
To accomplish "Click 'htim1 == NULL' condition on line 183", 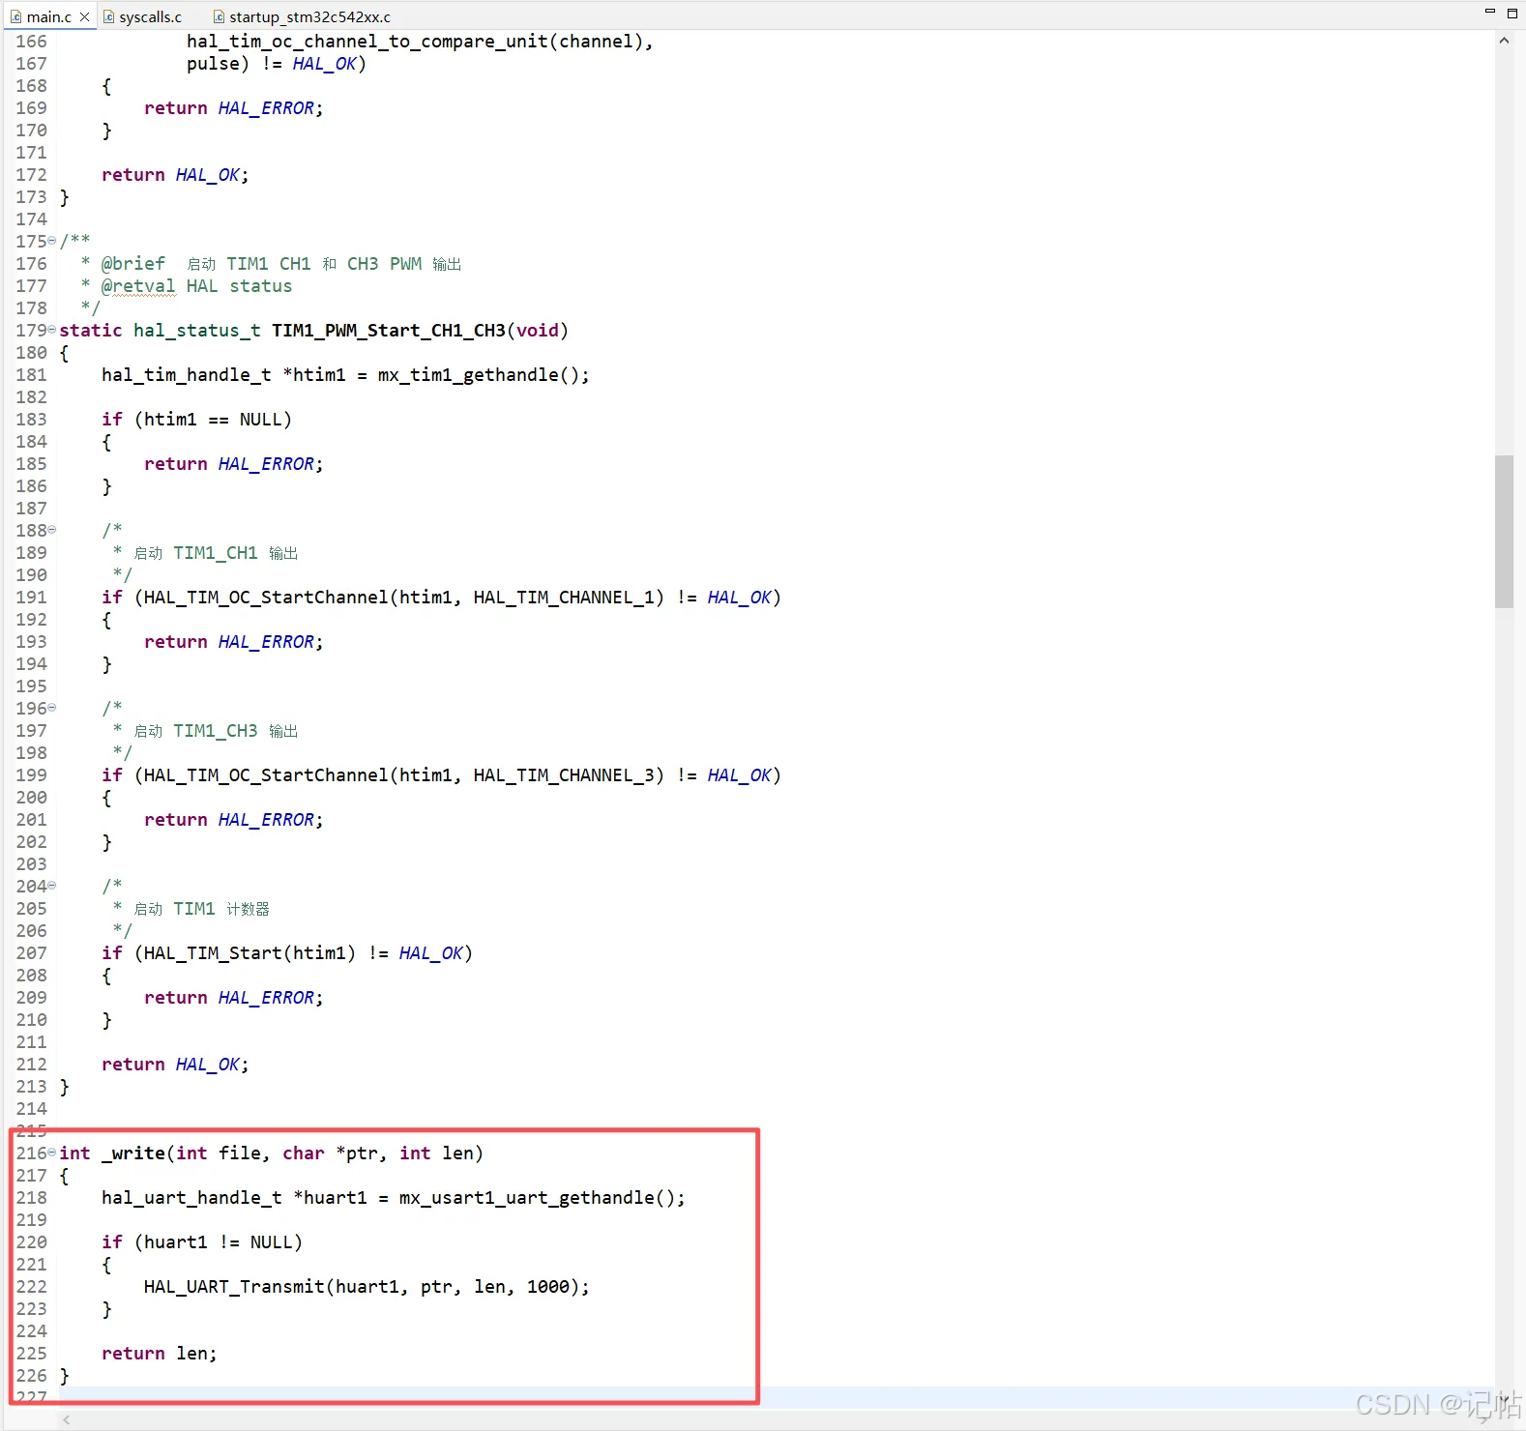I will click(213, 419).
